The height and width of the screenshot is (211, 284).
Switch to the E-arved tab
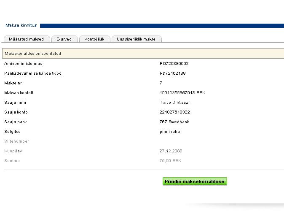64,39
